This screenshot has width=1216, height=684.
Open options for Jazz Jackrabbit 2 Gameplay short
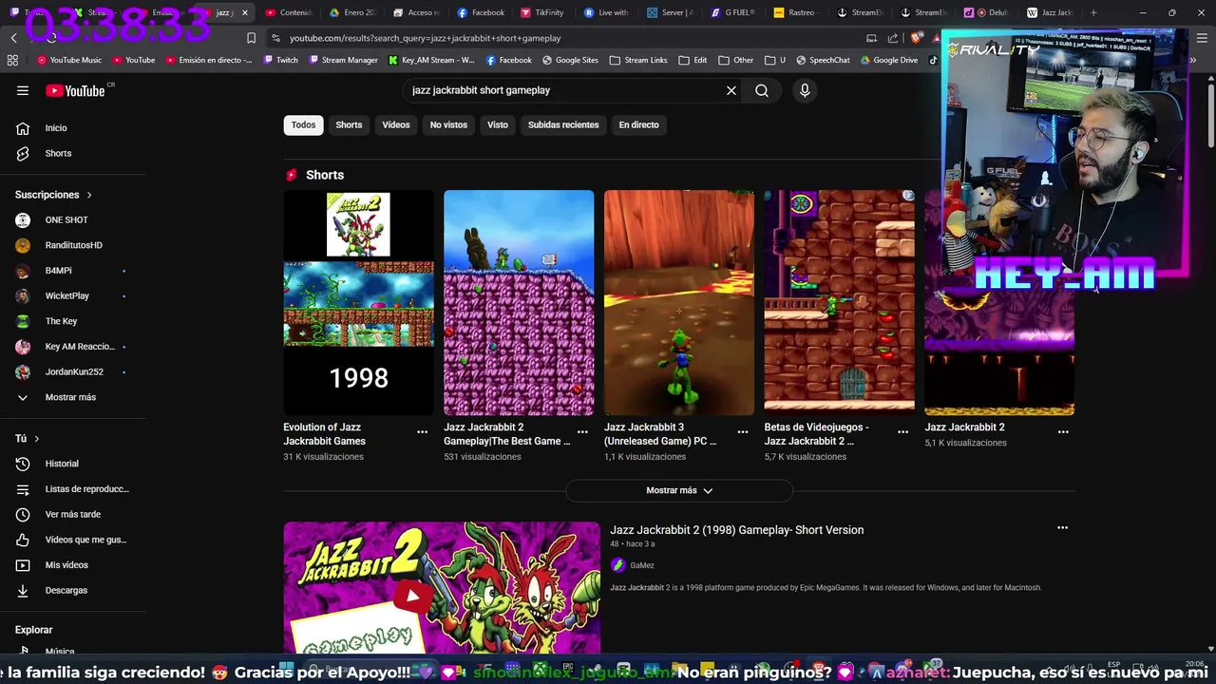[582, 431]
